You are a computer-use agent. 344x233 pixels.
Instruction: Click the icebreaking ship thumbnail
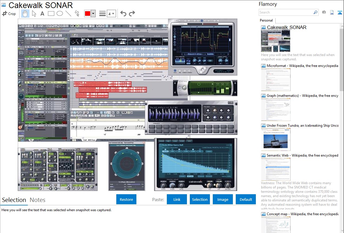point(276,139)
